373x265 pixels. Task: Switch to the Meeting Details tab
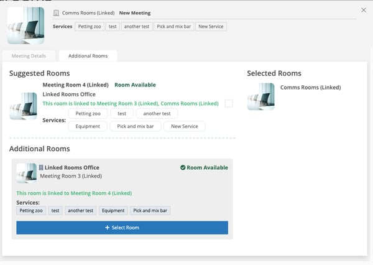coord(29,56)
